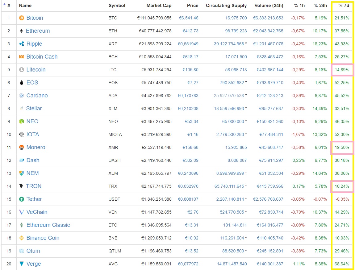The image size is (355, 270).
Task: Sort by Volume (24h) column header
Action: pos(269,6)
